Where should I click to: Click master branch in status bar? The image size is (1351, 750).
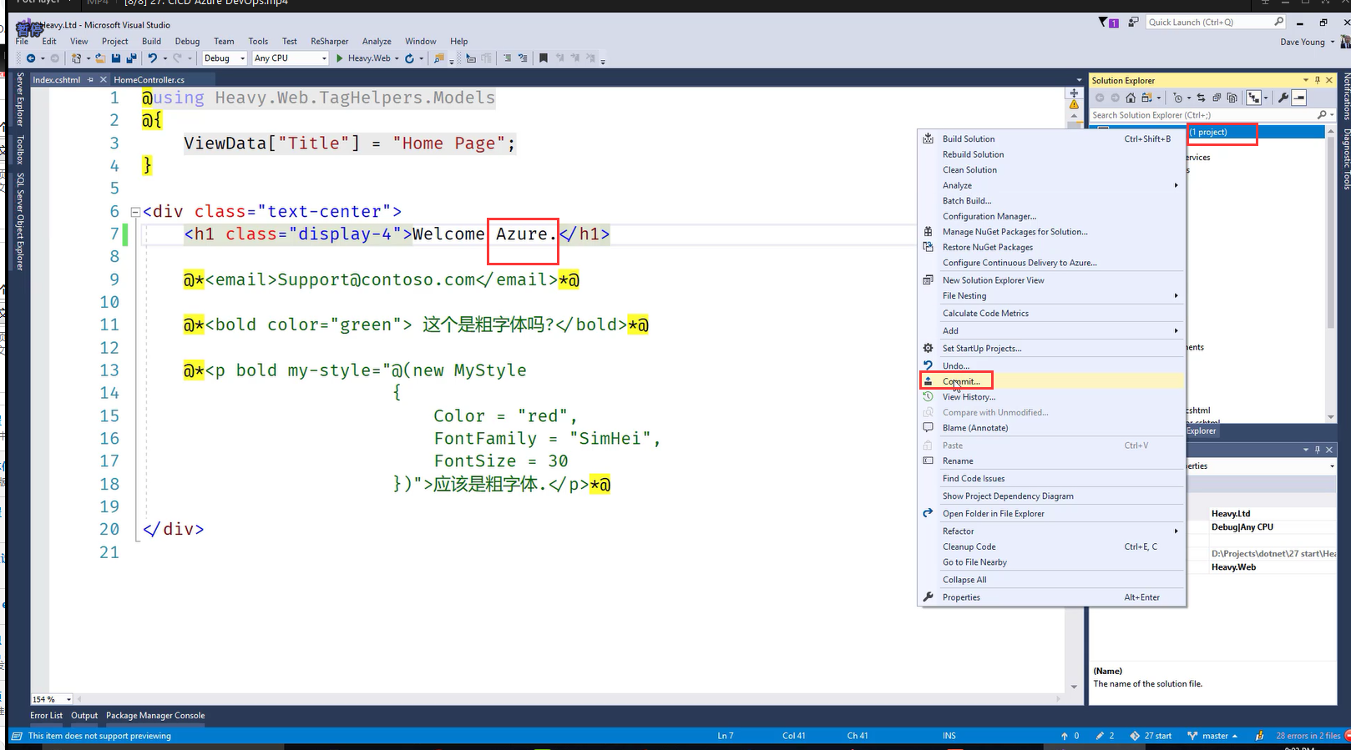point(1213,736)
